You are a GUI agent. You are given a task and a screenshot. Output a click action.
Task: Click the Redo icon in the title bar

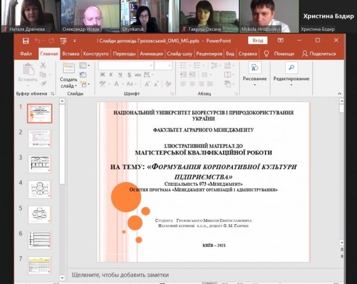(x=52, y=41)
